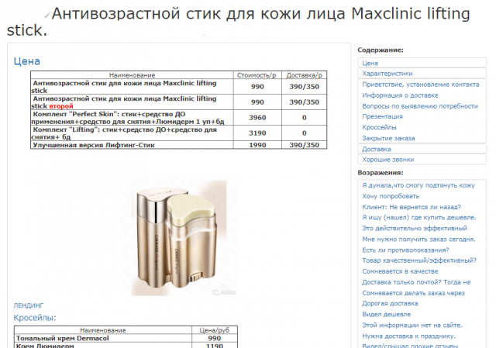
Task: Click the Цена section heading
Action: point(27,61)
